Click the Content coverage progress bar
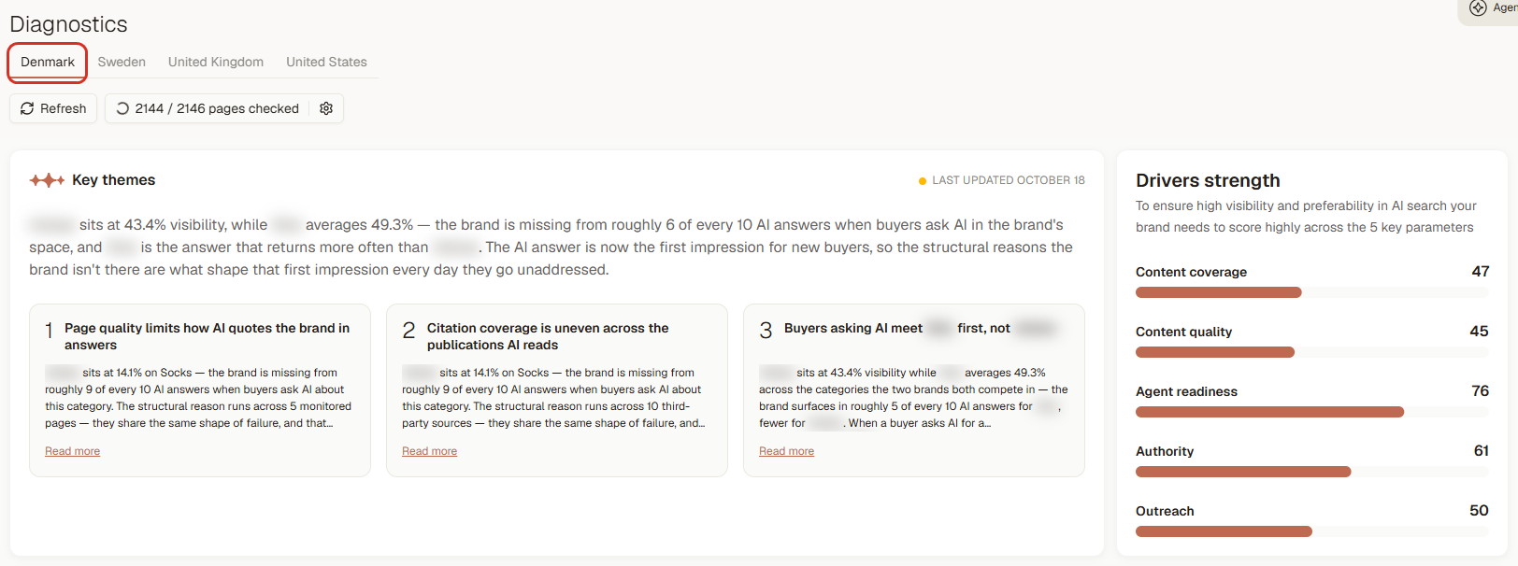The image size is (1518, 566). tap(1311, 292)
